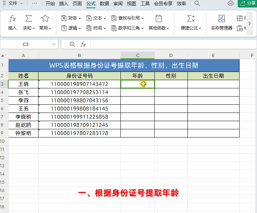
Task: Click the fx icon in formula bar
Action: tap(83, 44)
